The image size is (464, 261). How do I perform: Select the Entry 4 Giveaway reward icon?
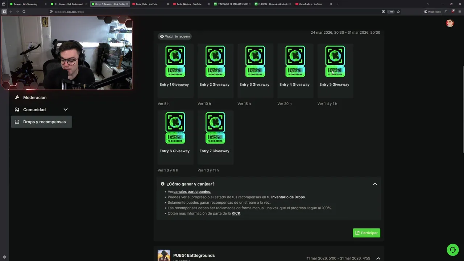tap(295, 61)
